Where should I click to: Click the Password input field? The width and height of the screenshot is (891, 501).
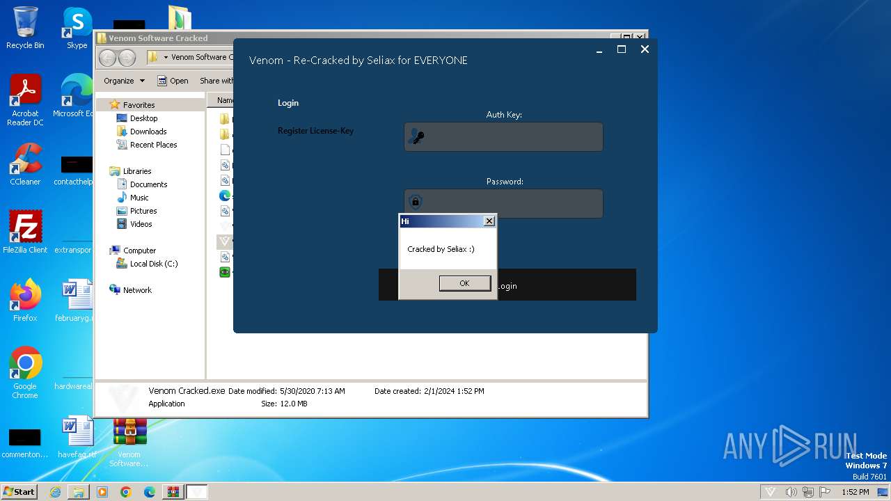click(503, 203)
